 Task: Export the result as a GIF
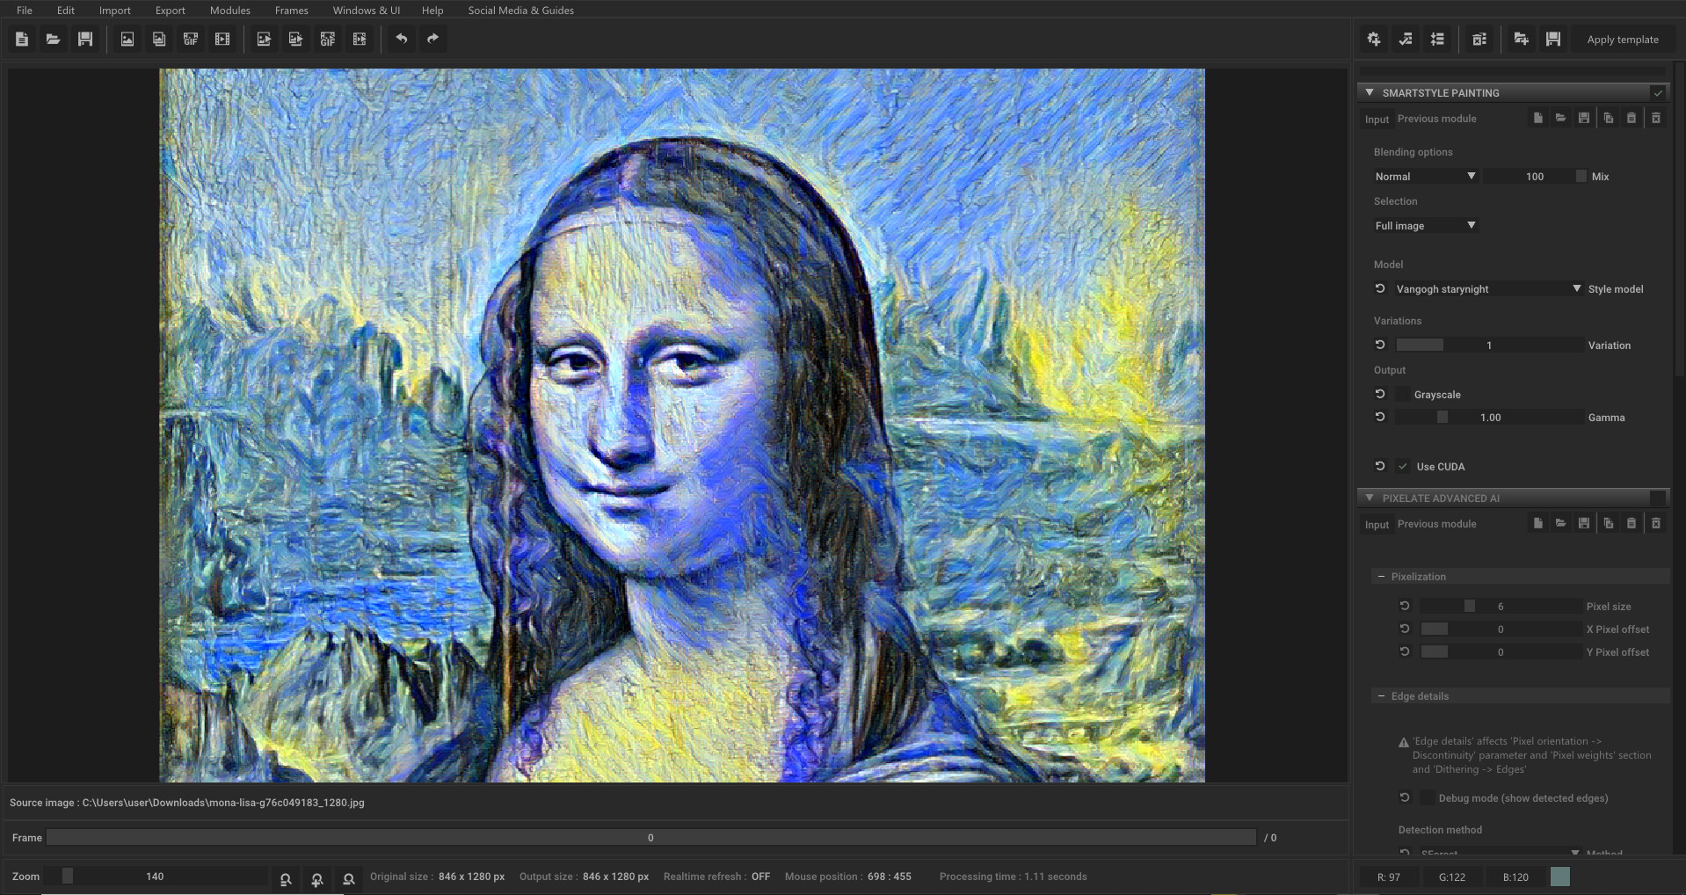point(328,39)
